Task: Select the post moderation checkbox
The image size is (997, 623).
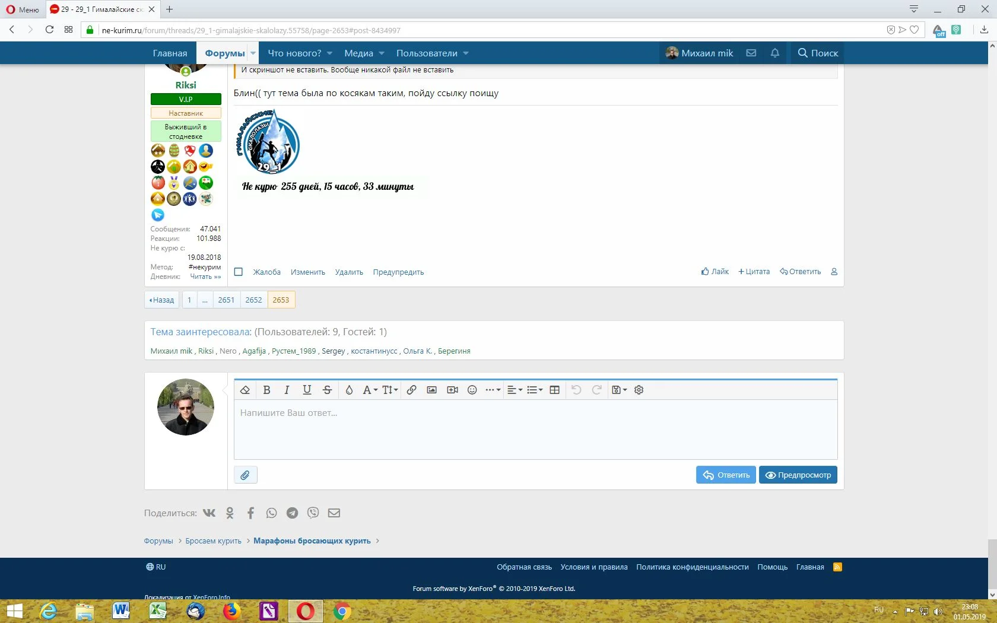Action: [239, 272]
